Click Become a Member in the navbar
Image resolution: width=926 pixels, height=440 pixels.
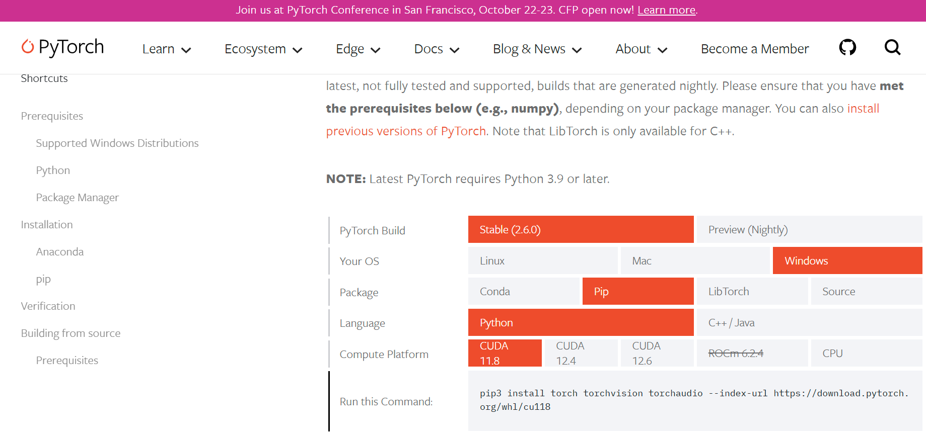click(x=755, y=49)
